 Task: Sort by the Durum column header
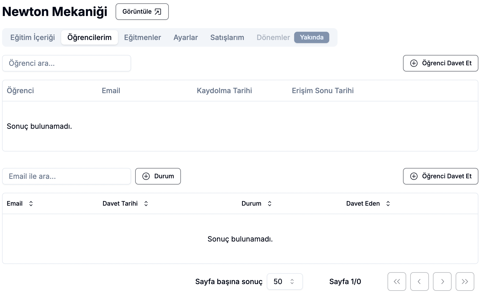(256, 204)
